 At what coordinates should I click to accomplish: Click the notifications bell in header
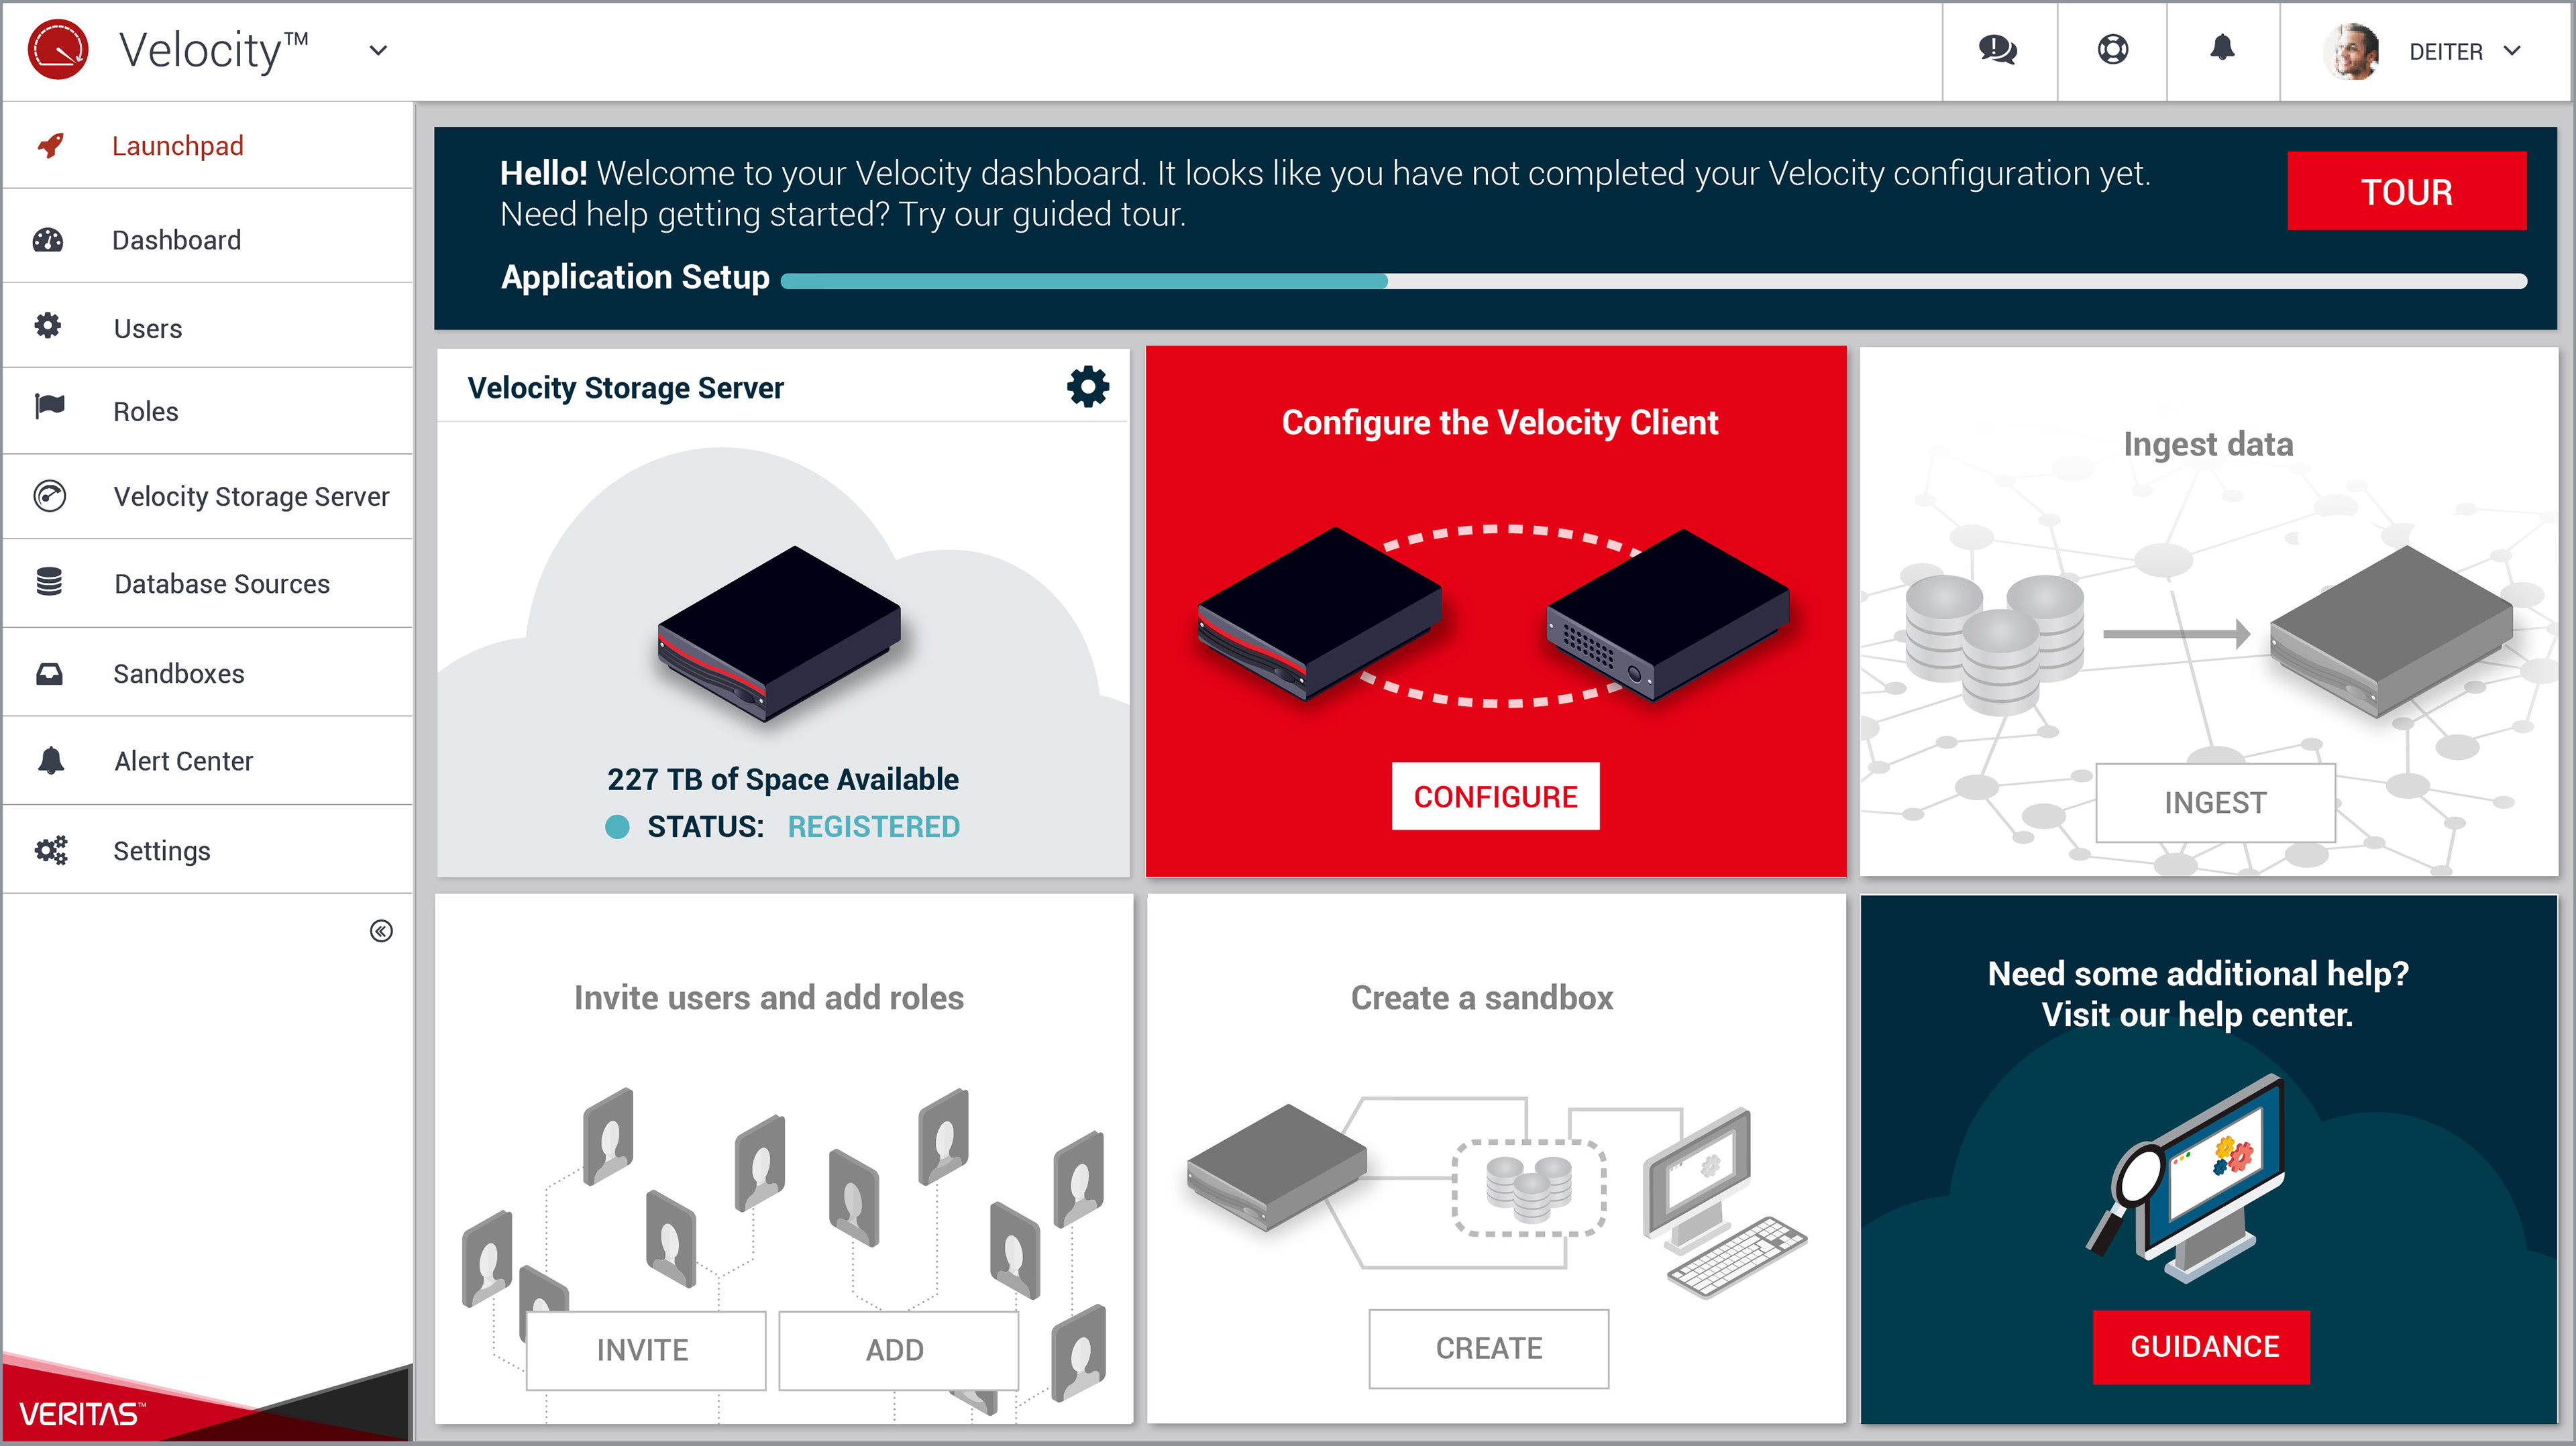pyautogui.click(x=2222, y=48)
